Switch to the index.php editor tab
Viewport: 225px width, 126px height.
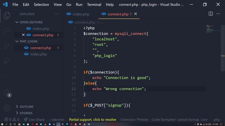pos(78,14)
